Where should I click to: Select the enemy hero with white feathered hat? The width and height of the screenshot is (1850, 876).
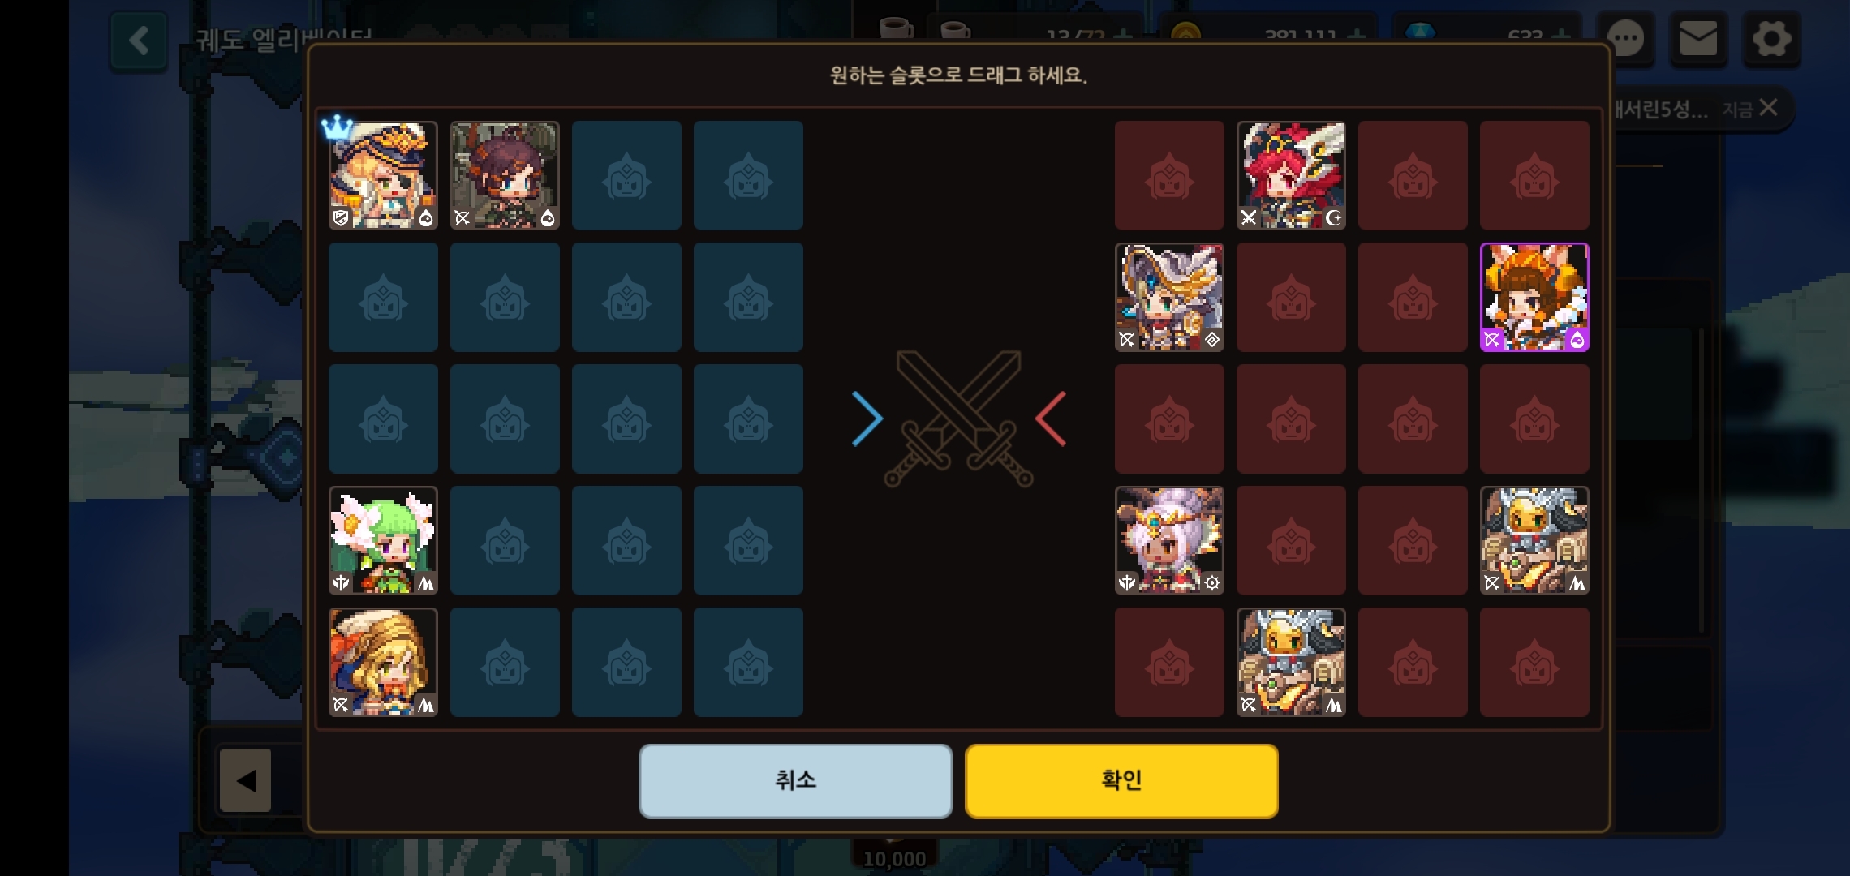1169,297
